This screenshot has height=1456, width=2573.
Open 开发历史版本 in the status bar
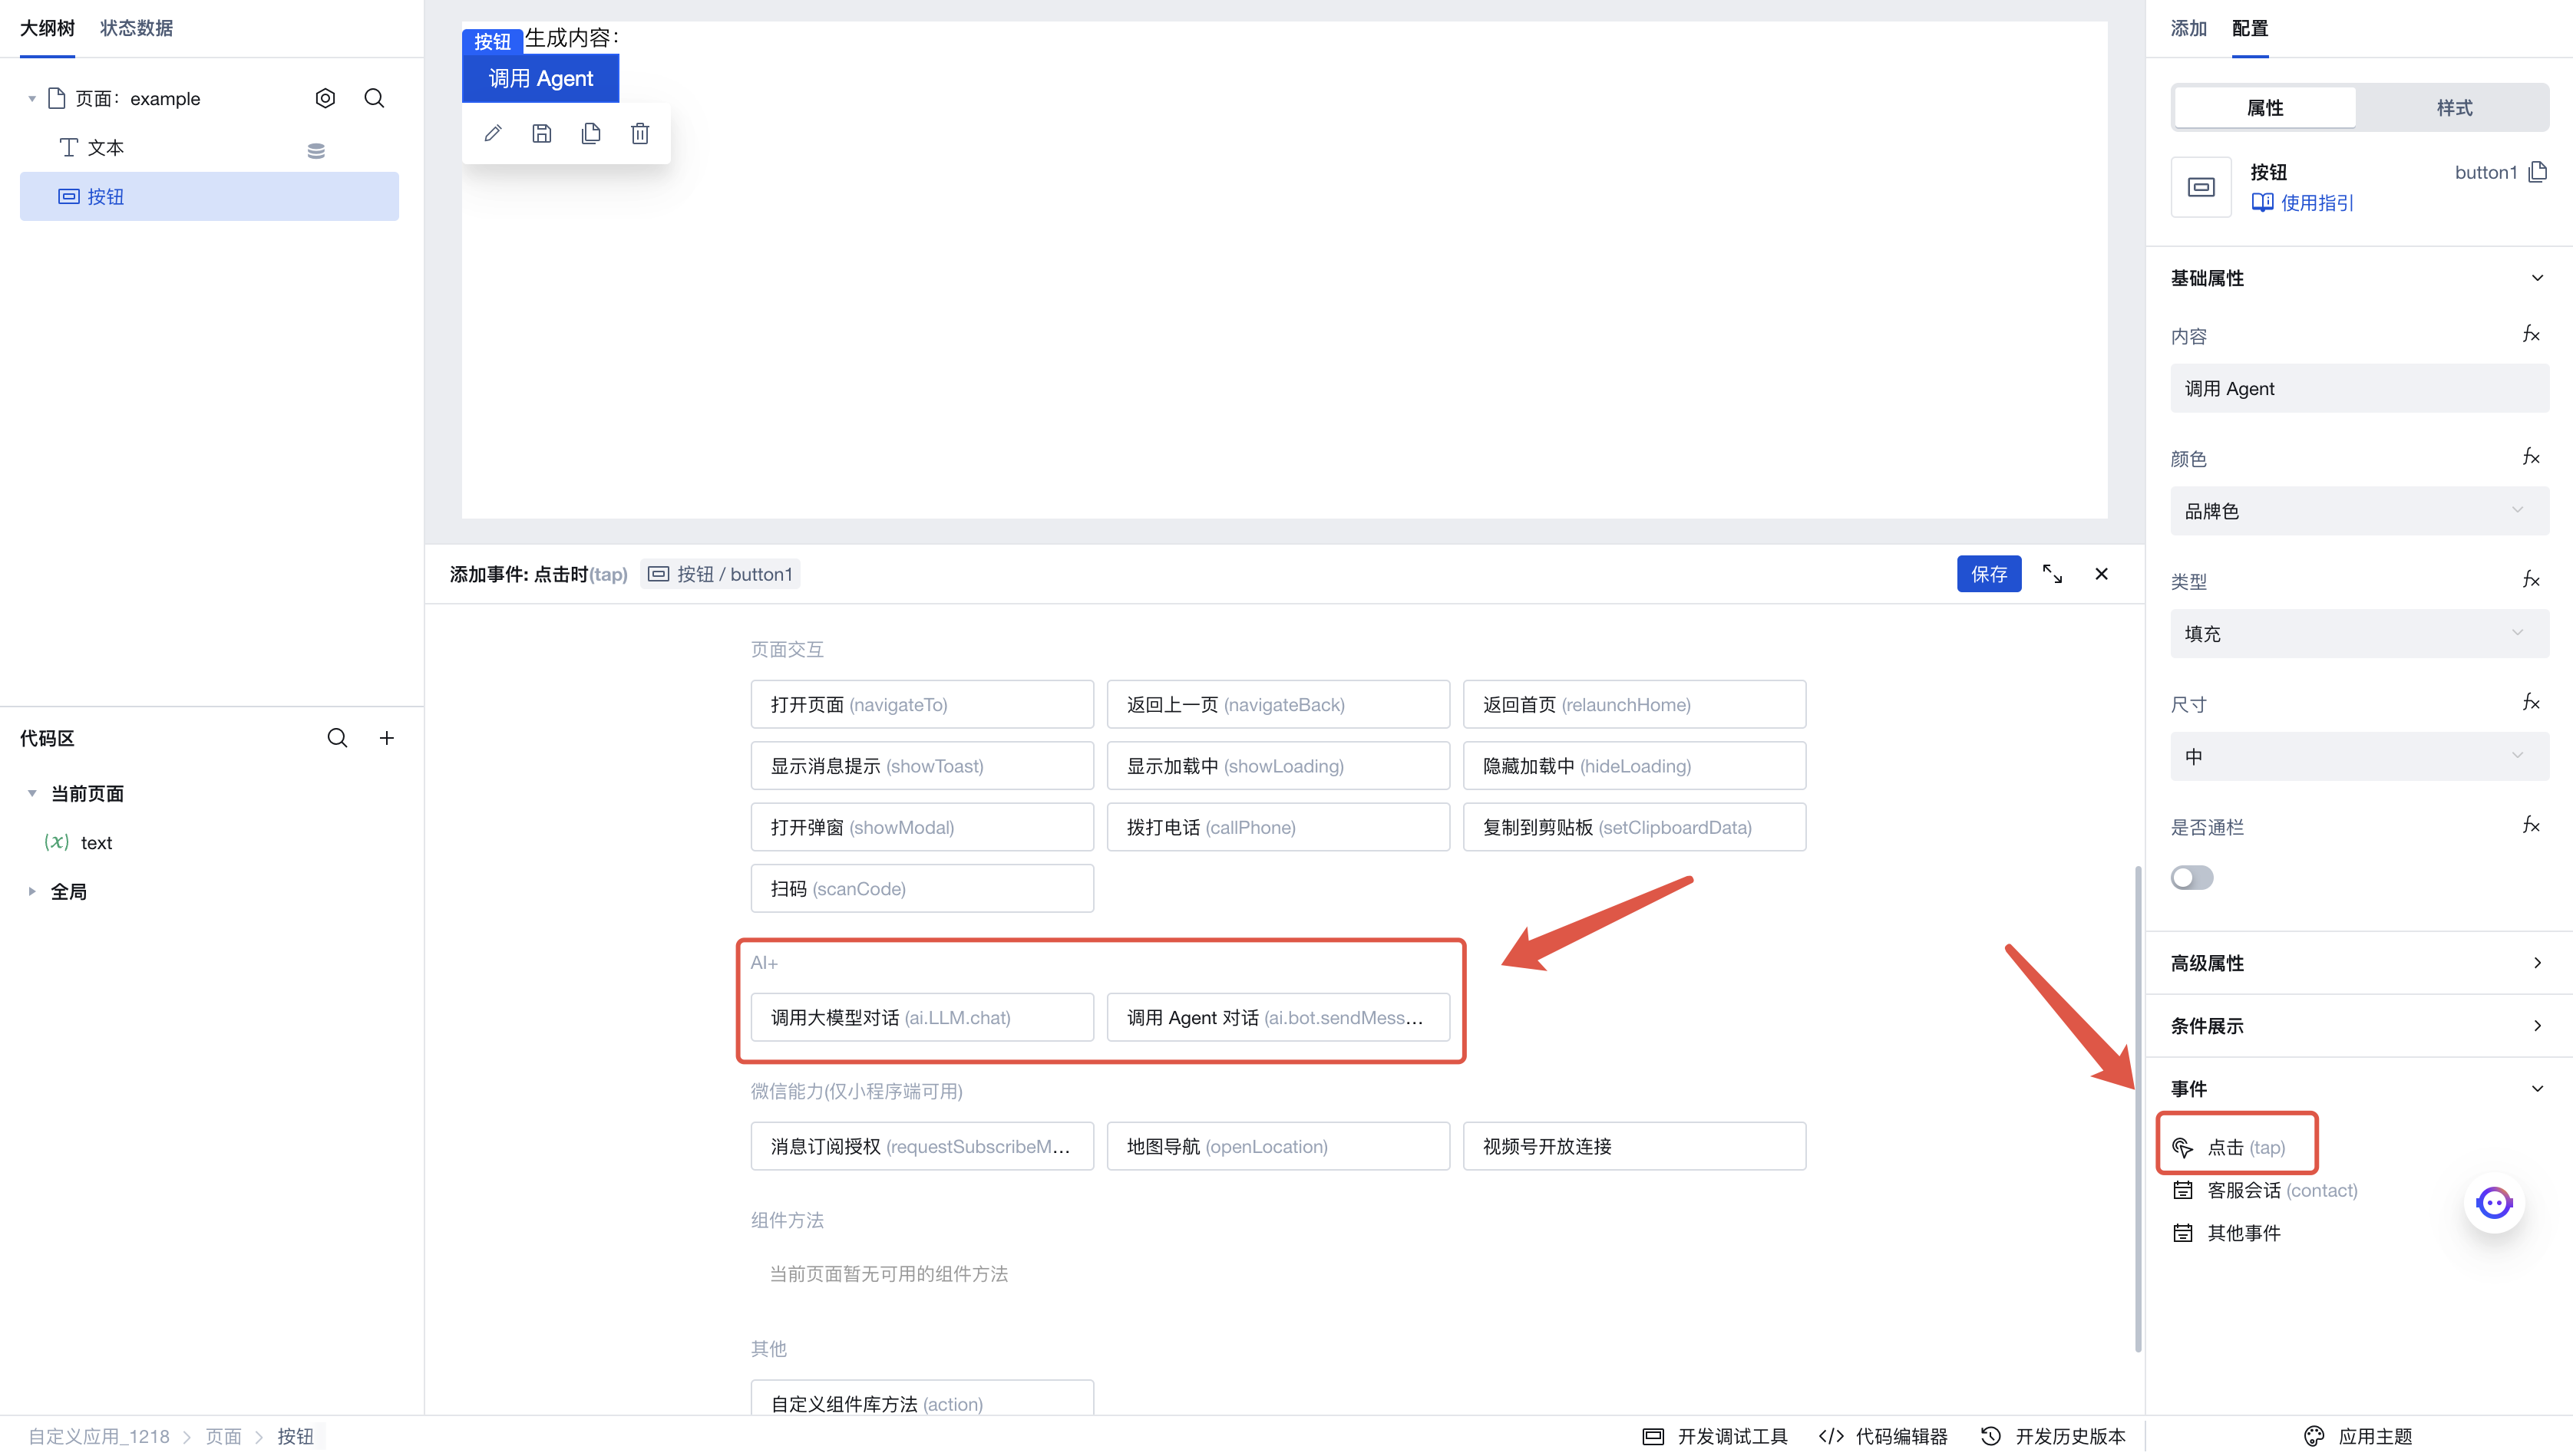(x=2053, y=1436)
